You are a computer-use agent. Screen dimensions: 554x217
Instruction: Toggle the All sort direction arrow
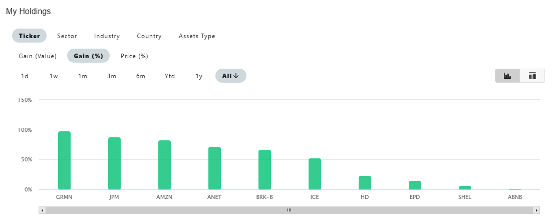click(236, 76)
